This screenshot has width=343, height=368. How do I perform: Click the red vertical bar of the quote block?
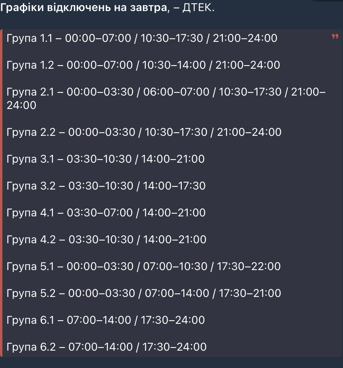point(2,193)
